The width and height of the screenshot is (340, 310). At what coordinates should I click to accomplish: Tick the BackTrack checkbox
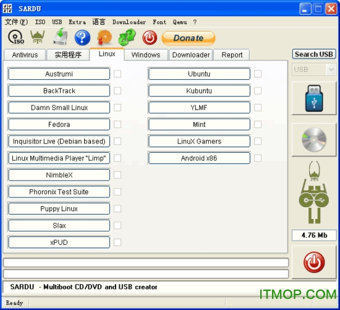[117, 90]
